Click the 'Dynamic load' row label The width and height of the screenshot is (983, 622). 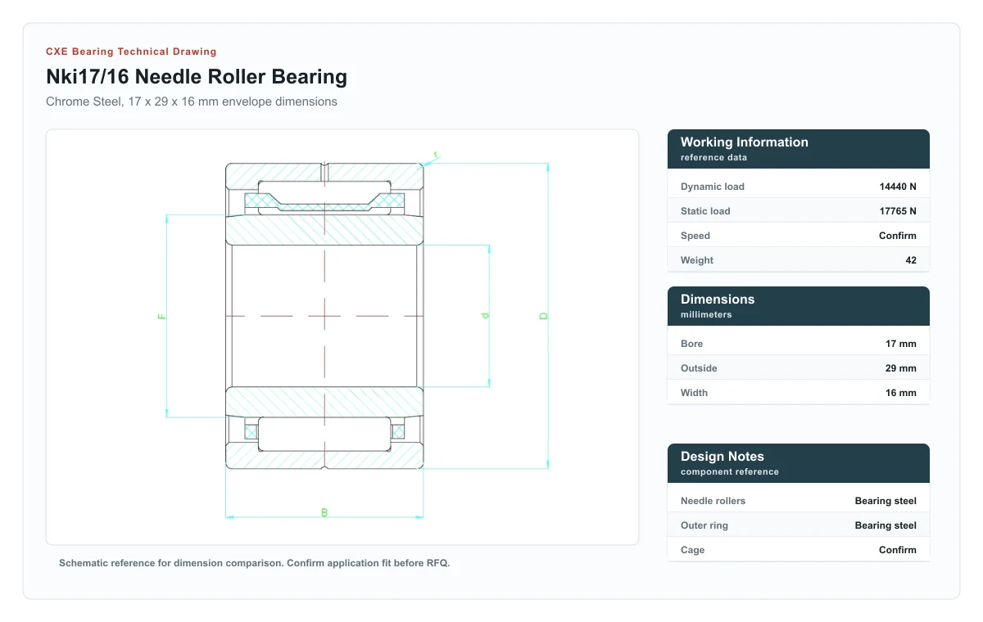pyautogui.click(x=713, y=187)
